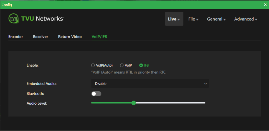The width and height of the screenshot is (269, 131).
Task: Click the Config window title text
Action: point(7,5)
